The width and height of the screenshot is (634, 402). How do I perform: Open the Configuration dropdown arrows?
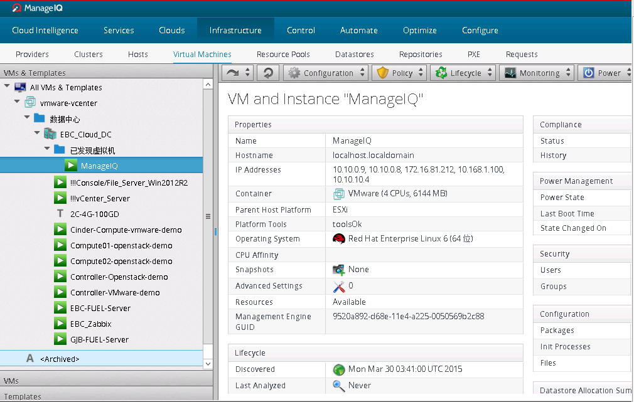coord(362,73)
